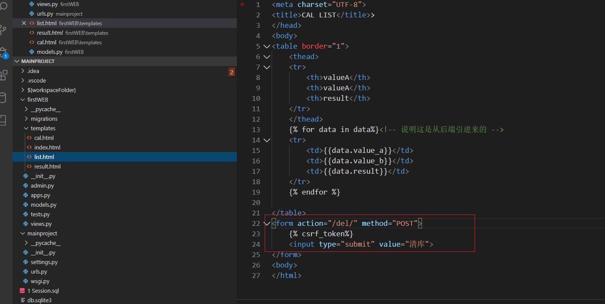Click the CAL LIST title text on line 2

click(319, 15)
